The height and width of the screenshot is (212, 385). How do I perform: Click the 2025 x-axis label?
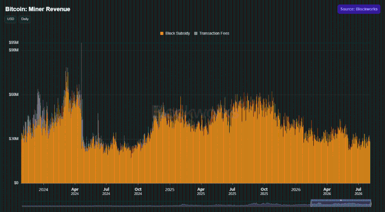click(170, 190)
